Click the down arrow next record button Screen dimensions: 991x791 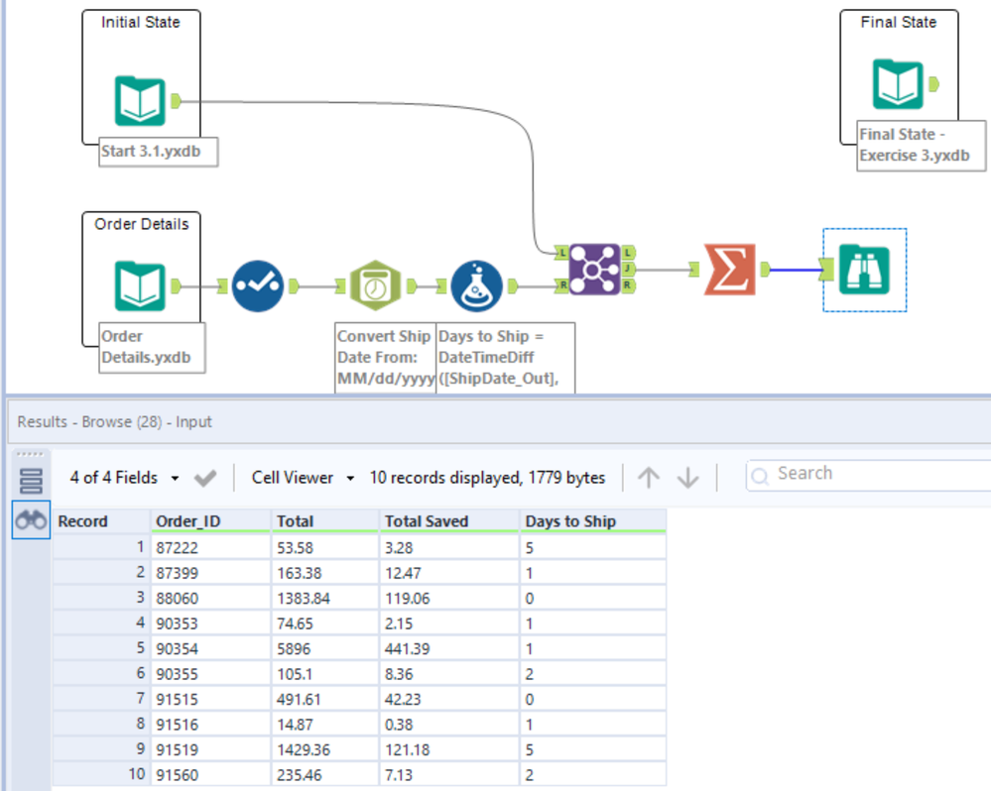pyautogui.click(x=687, y=478)
